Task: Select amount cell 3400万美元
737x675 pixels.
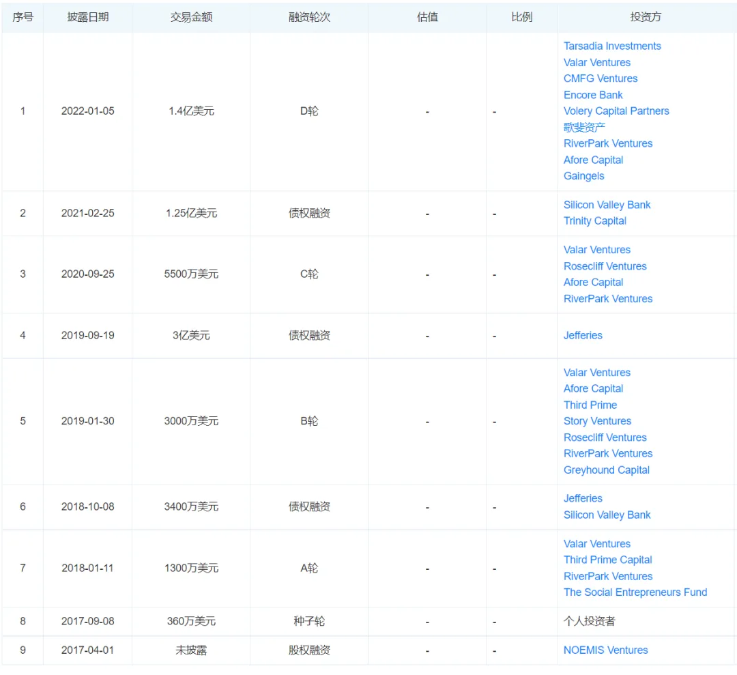Action: point(191,506)
